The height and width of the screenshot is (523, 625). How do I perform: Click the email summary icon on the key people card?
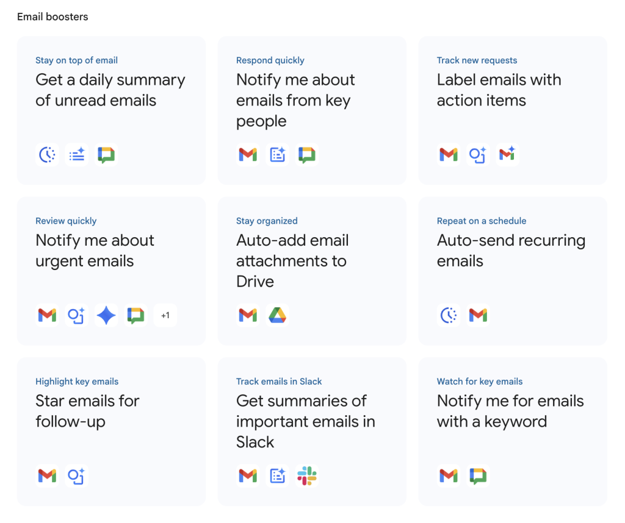coord(277,154)
